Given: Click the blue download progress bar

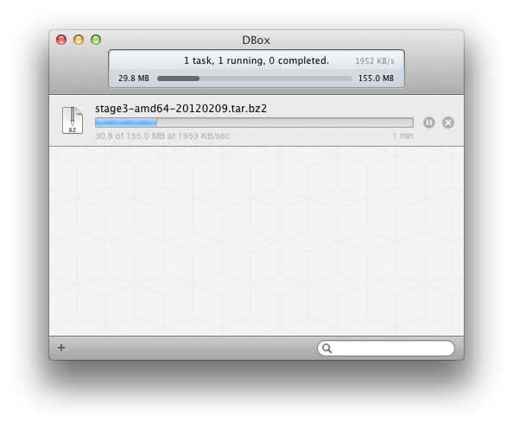Looking at the screenshot, I should pos(254,123).
